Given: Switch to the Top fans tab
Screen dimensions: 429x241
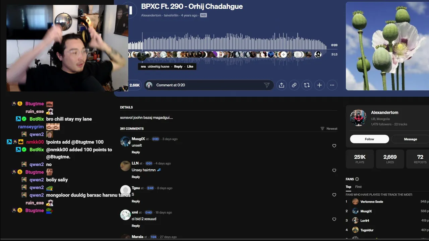Looking at the screenshot, I should point(349,187).
